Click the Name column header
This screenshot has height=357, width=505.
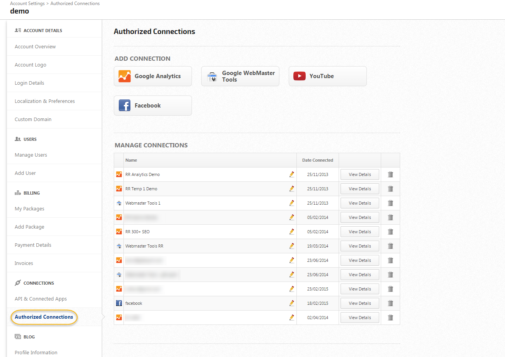[x=131, y=160]
